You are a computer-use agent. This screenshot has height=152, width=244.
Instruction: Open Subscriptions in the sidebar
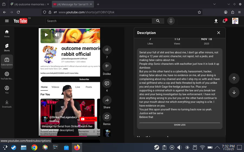(7, 62)
